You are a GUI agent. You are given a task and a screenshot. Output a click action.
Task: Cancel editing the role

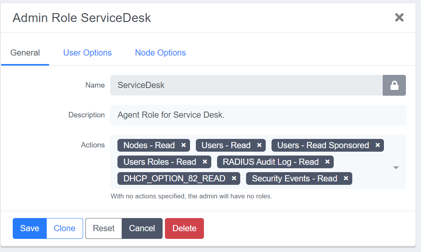142,228
